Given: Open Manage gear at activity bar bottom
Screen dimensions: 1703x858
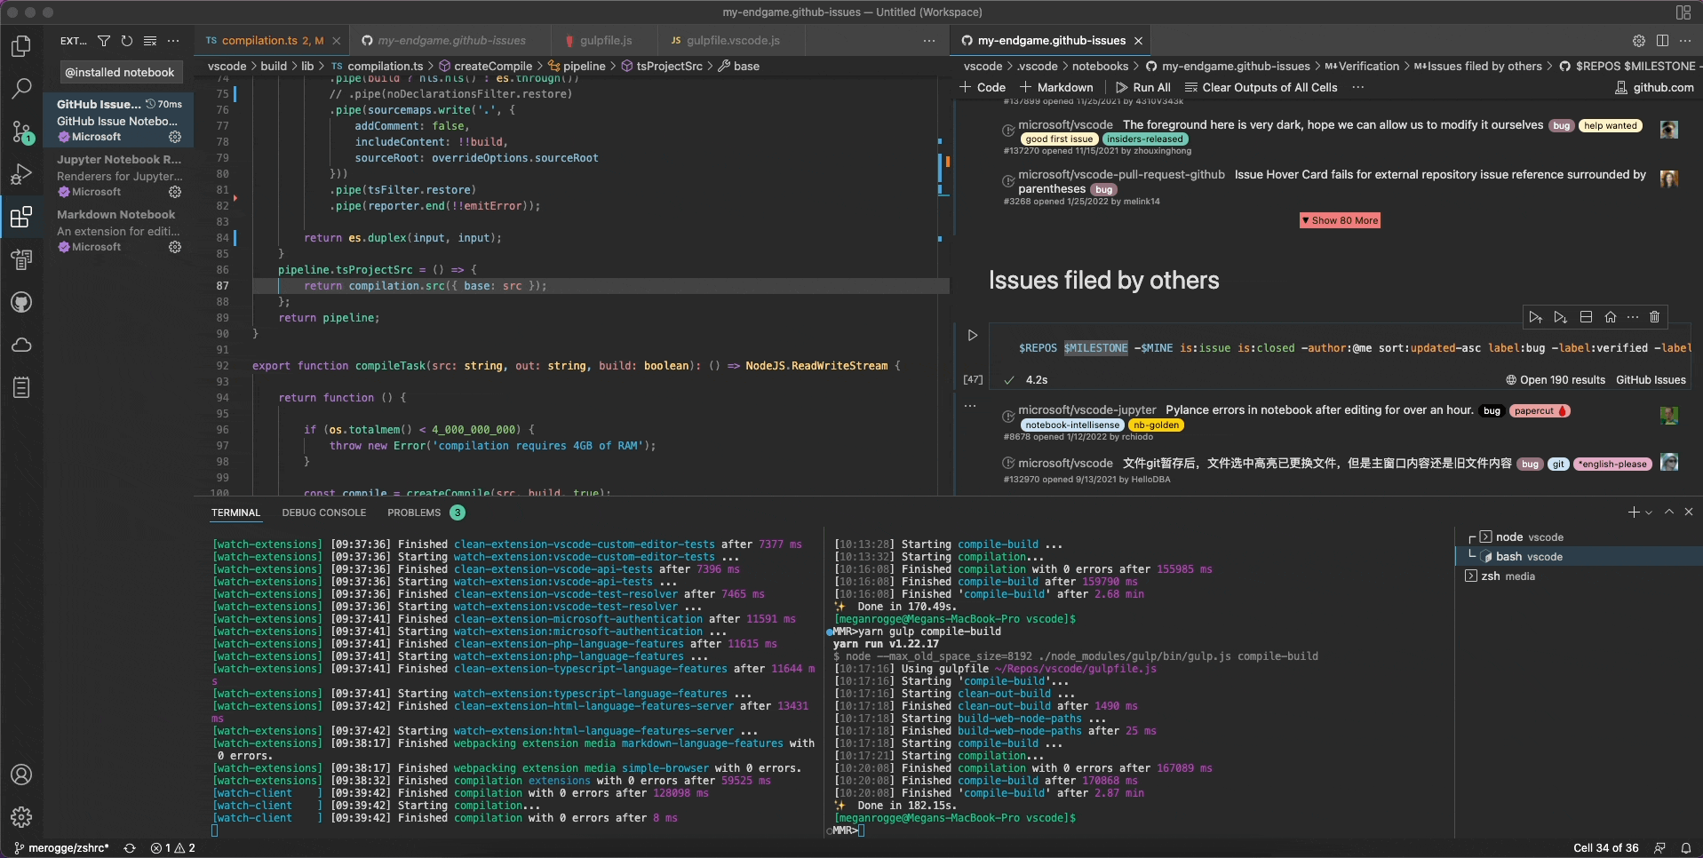Looking at the screenshot, I should point(21,817).
